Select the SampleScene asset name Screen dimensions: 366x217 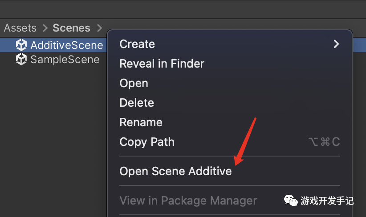pos(65,60)
